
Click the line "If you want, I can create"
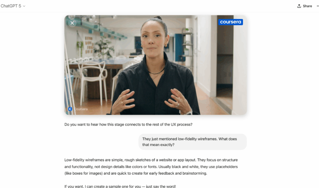[120, 186]
